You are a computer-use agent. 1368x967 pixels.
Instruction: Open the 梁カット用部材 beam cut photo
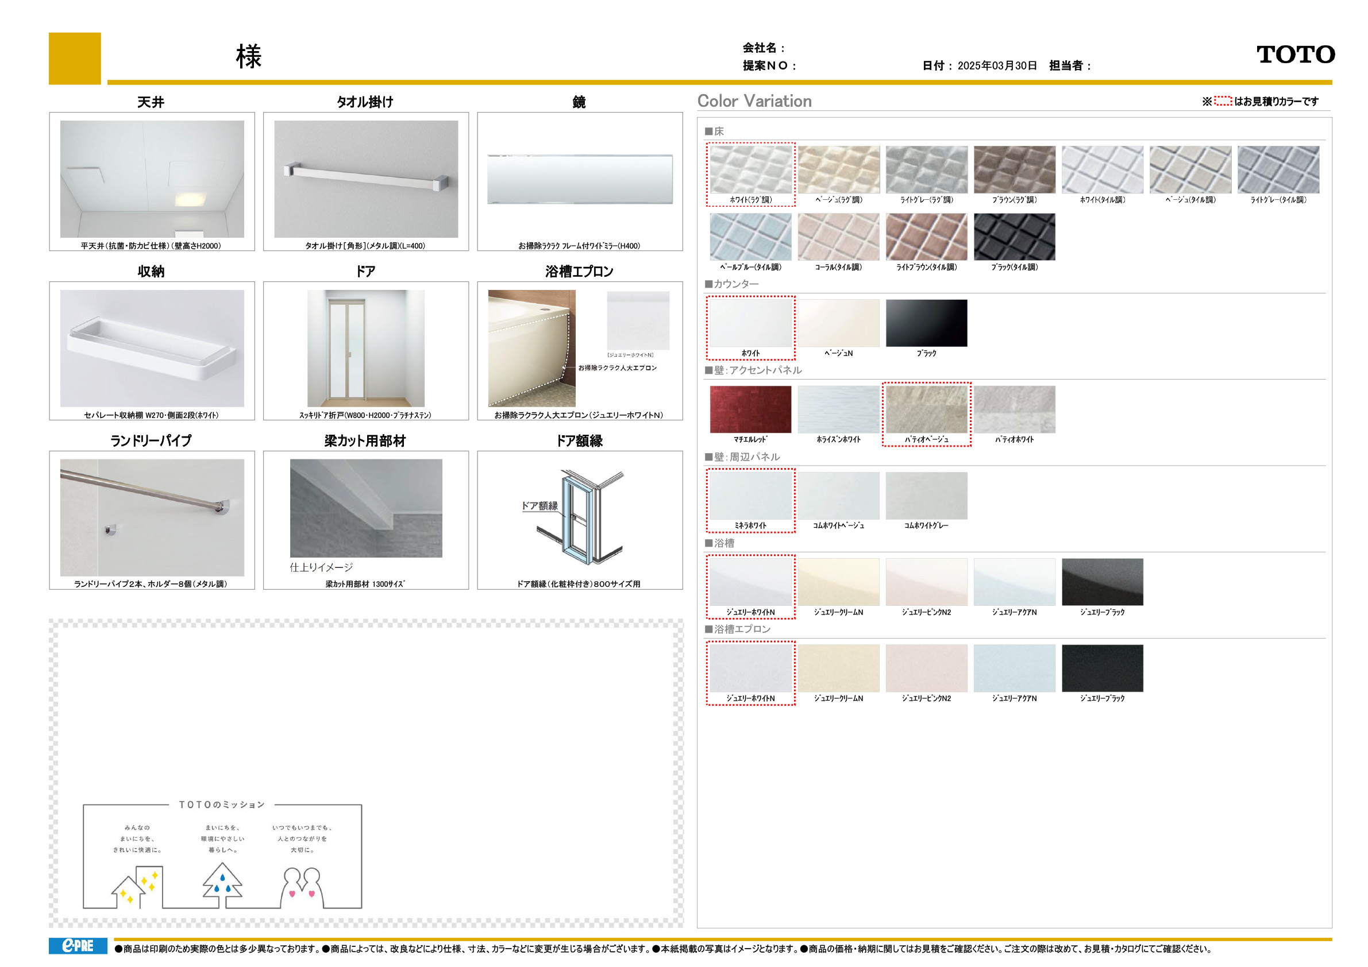click(x=366, y=509)
